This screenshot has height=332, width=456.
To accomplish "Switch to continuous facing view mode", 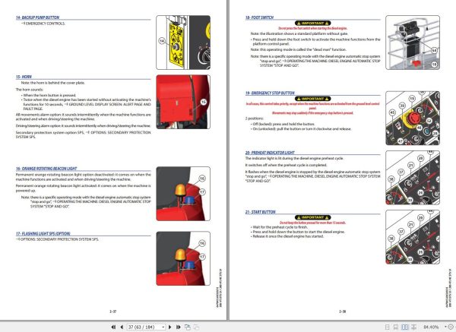I will click(414, 327).
